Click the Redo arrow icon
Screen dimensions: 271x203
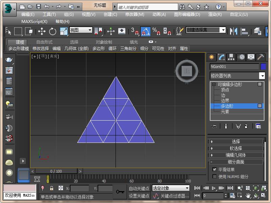coord(59,7)
